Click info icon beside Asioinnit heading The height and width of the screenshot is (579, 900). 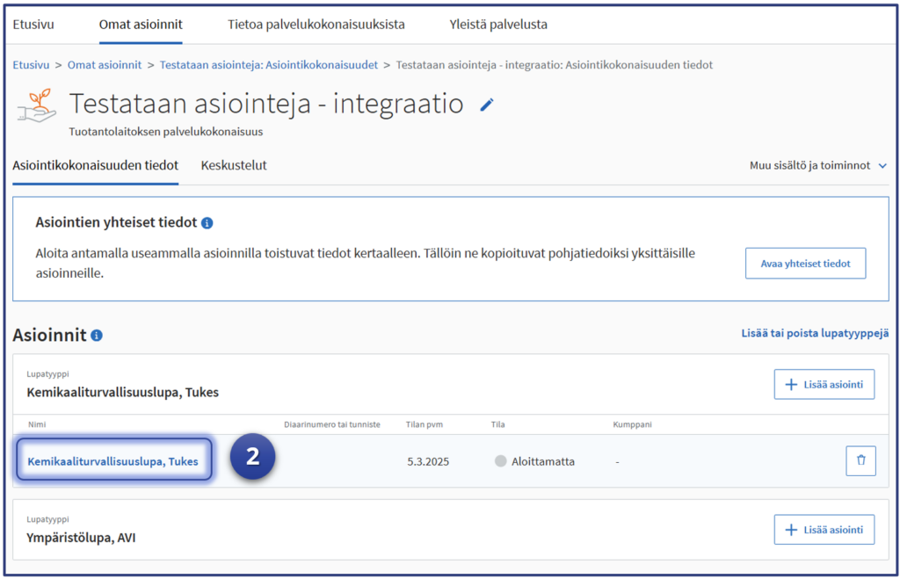(97, 336)
